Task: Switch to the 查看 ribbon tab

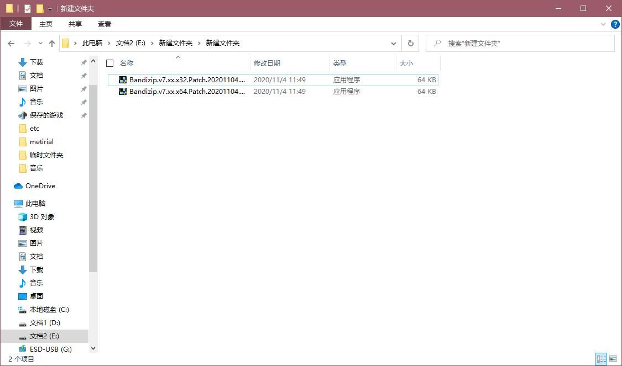Action: point(104,24)
